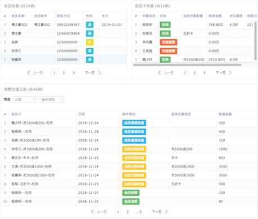Click the 在用 status tag for 刘福民
The height and width of the screenshot is (219, 258).
(x=165, y=34)
